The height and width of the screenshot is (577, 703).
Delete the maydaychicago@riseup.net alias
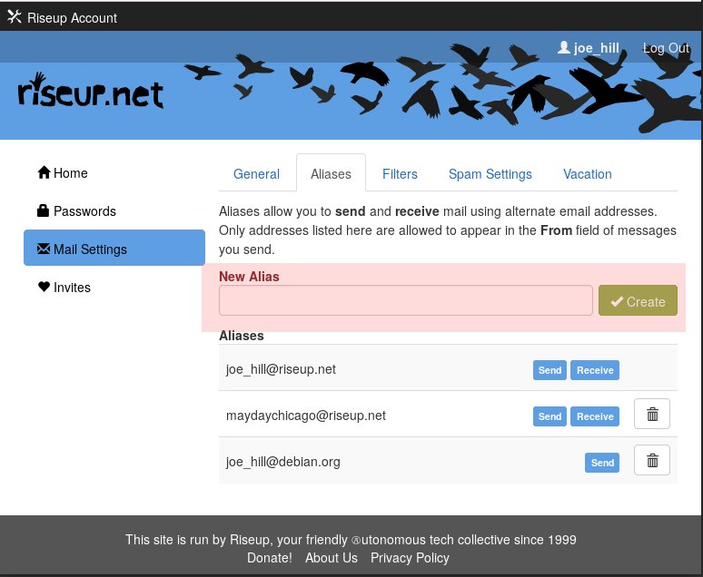coord(651,415)
